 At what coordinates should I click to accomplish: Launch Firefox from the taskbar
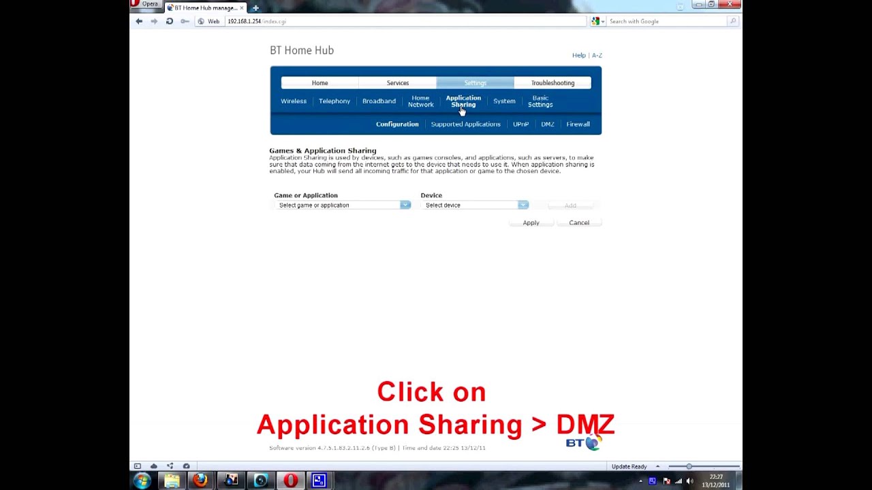pyautogui.click(x=200, y=480)
